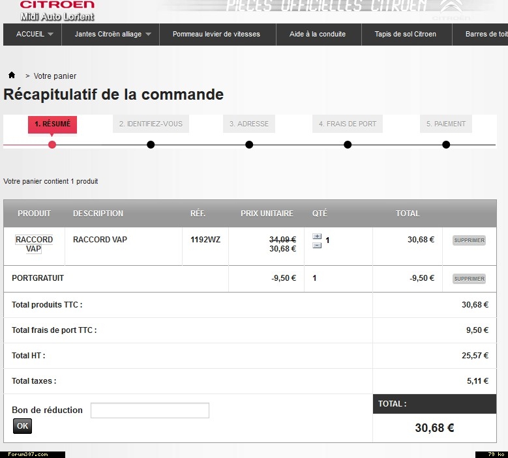Click the Citroën Midi Auto Lorient logo

point(57,10)
